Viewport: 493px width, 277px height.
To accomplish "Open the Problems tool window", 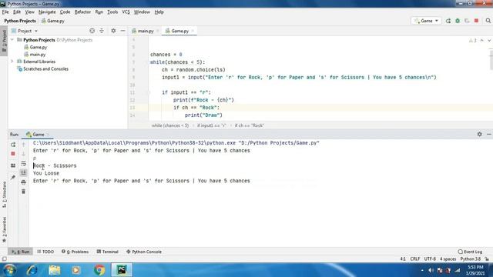I will click(75, 252).
